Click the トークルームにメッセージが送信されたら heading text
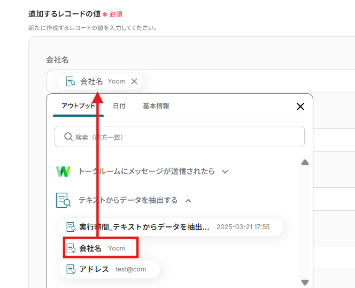The width and height of the screenshot is (355, 288). point(146,171)
